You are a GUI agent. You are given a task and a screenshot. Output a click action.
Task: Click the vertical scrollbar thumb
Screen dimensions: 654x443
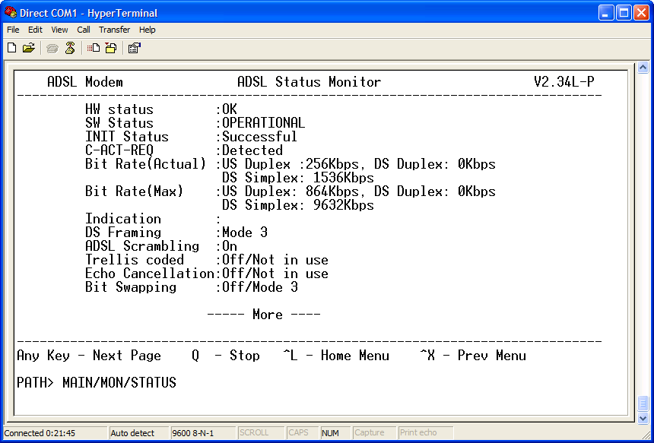(643, 403)
